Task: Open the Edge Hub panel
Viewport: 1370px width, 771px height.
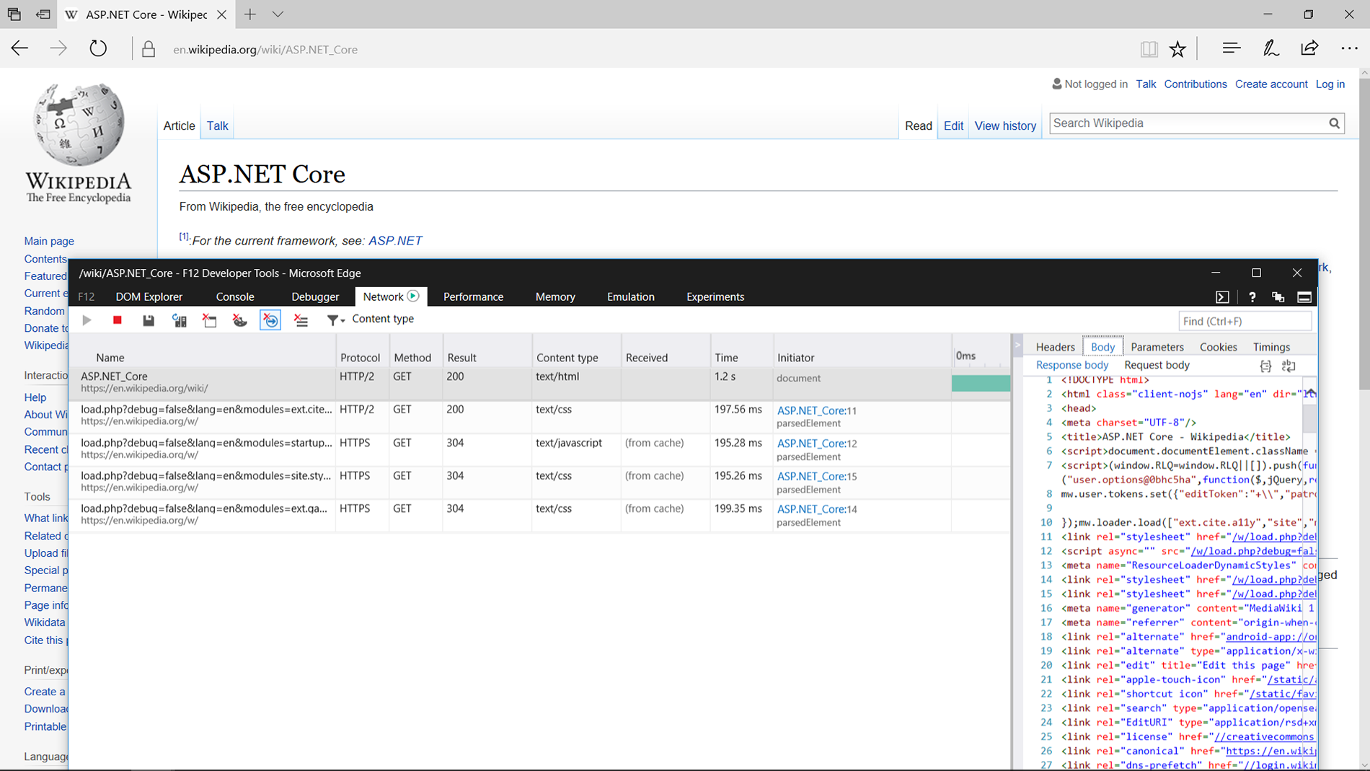Action: pyautogui.click(x=1232, y=49)
